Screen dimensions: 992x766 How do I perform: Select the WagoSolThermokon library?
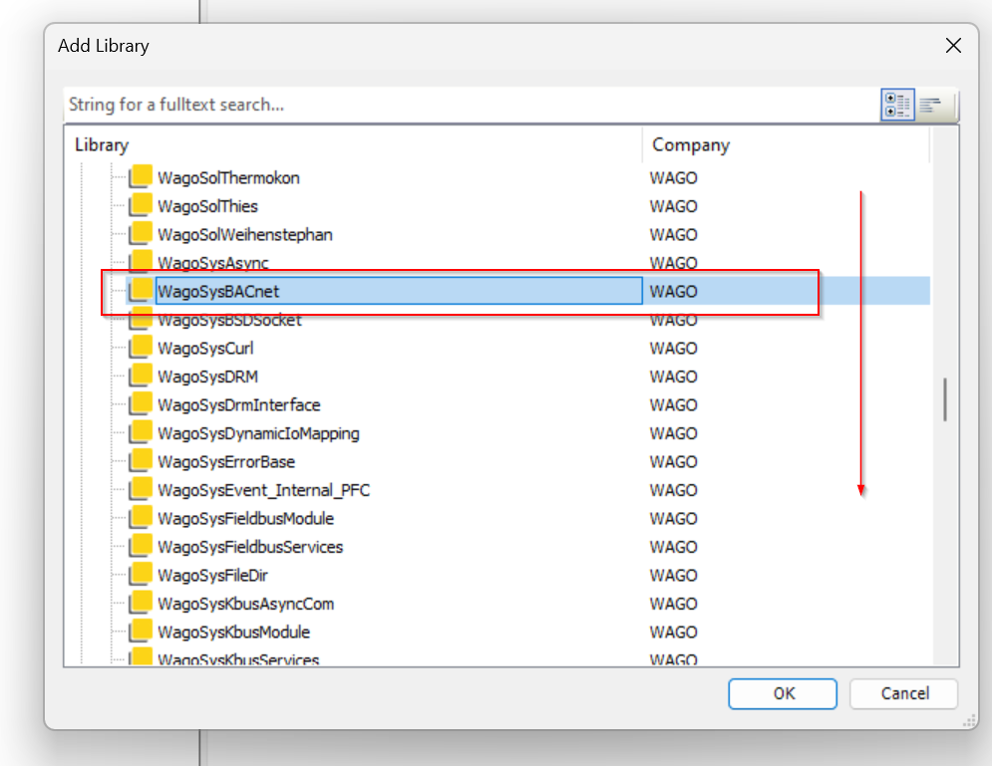click(228, 177)
